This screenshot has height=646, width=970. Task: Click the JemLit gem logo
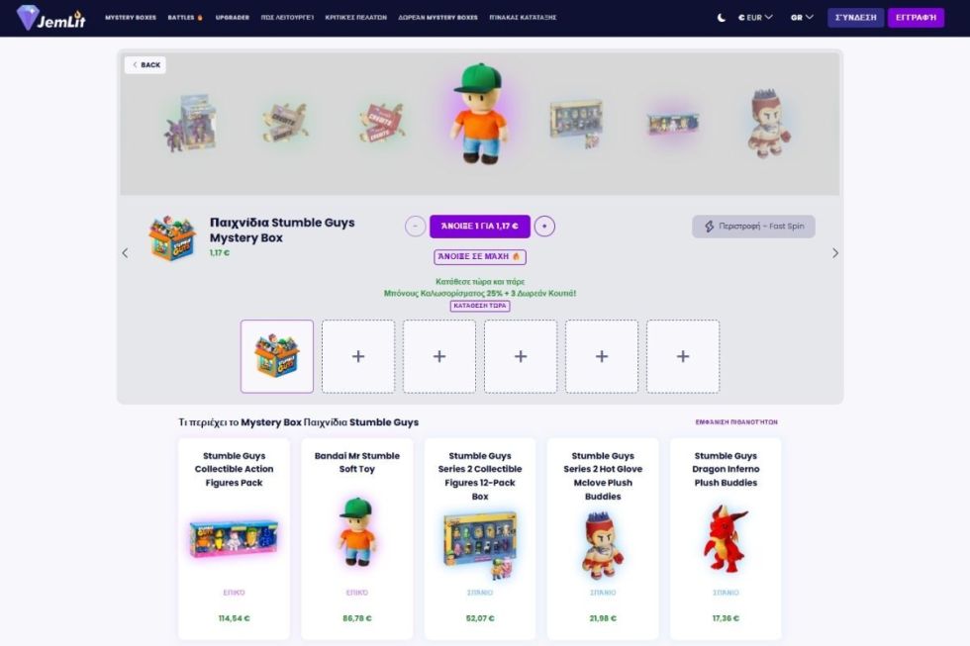[50, 17]
